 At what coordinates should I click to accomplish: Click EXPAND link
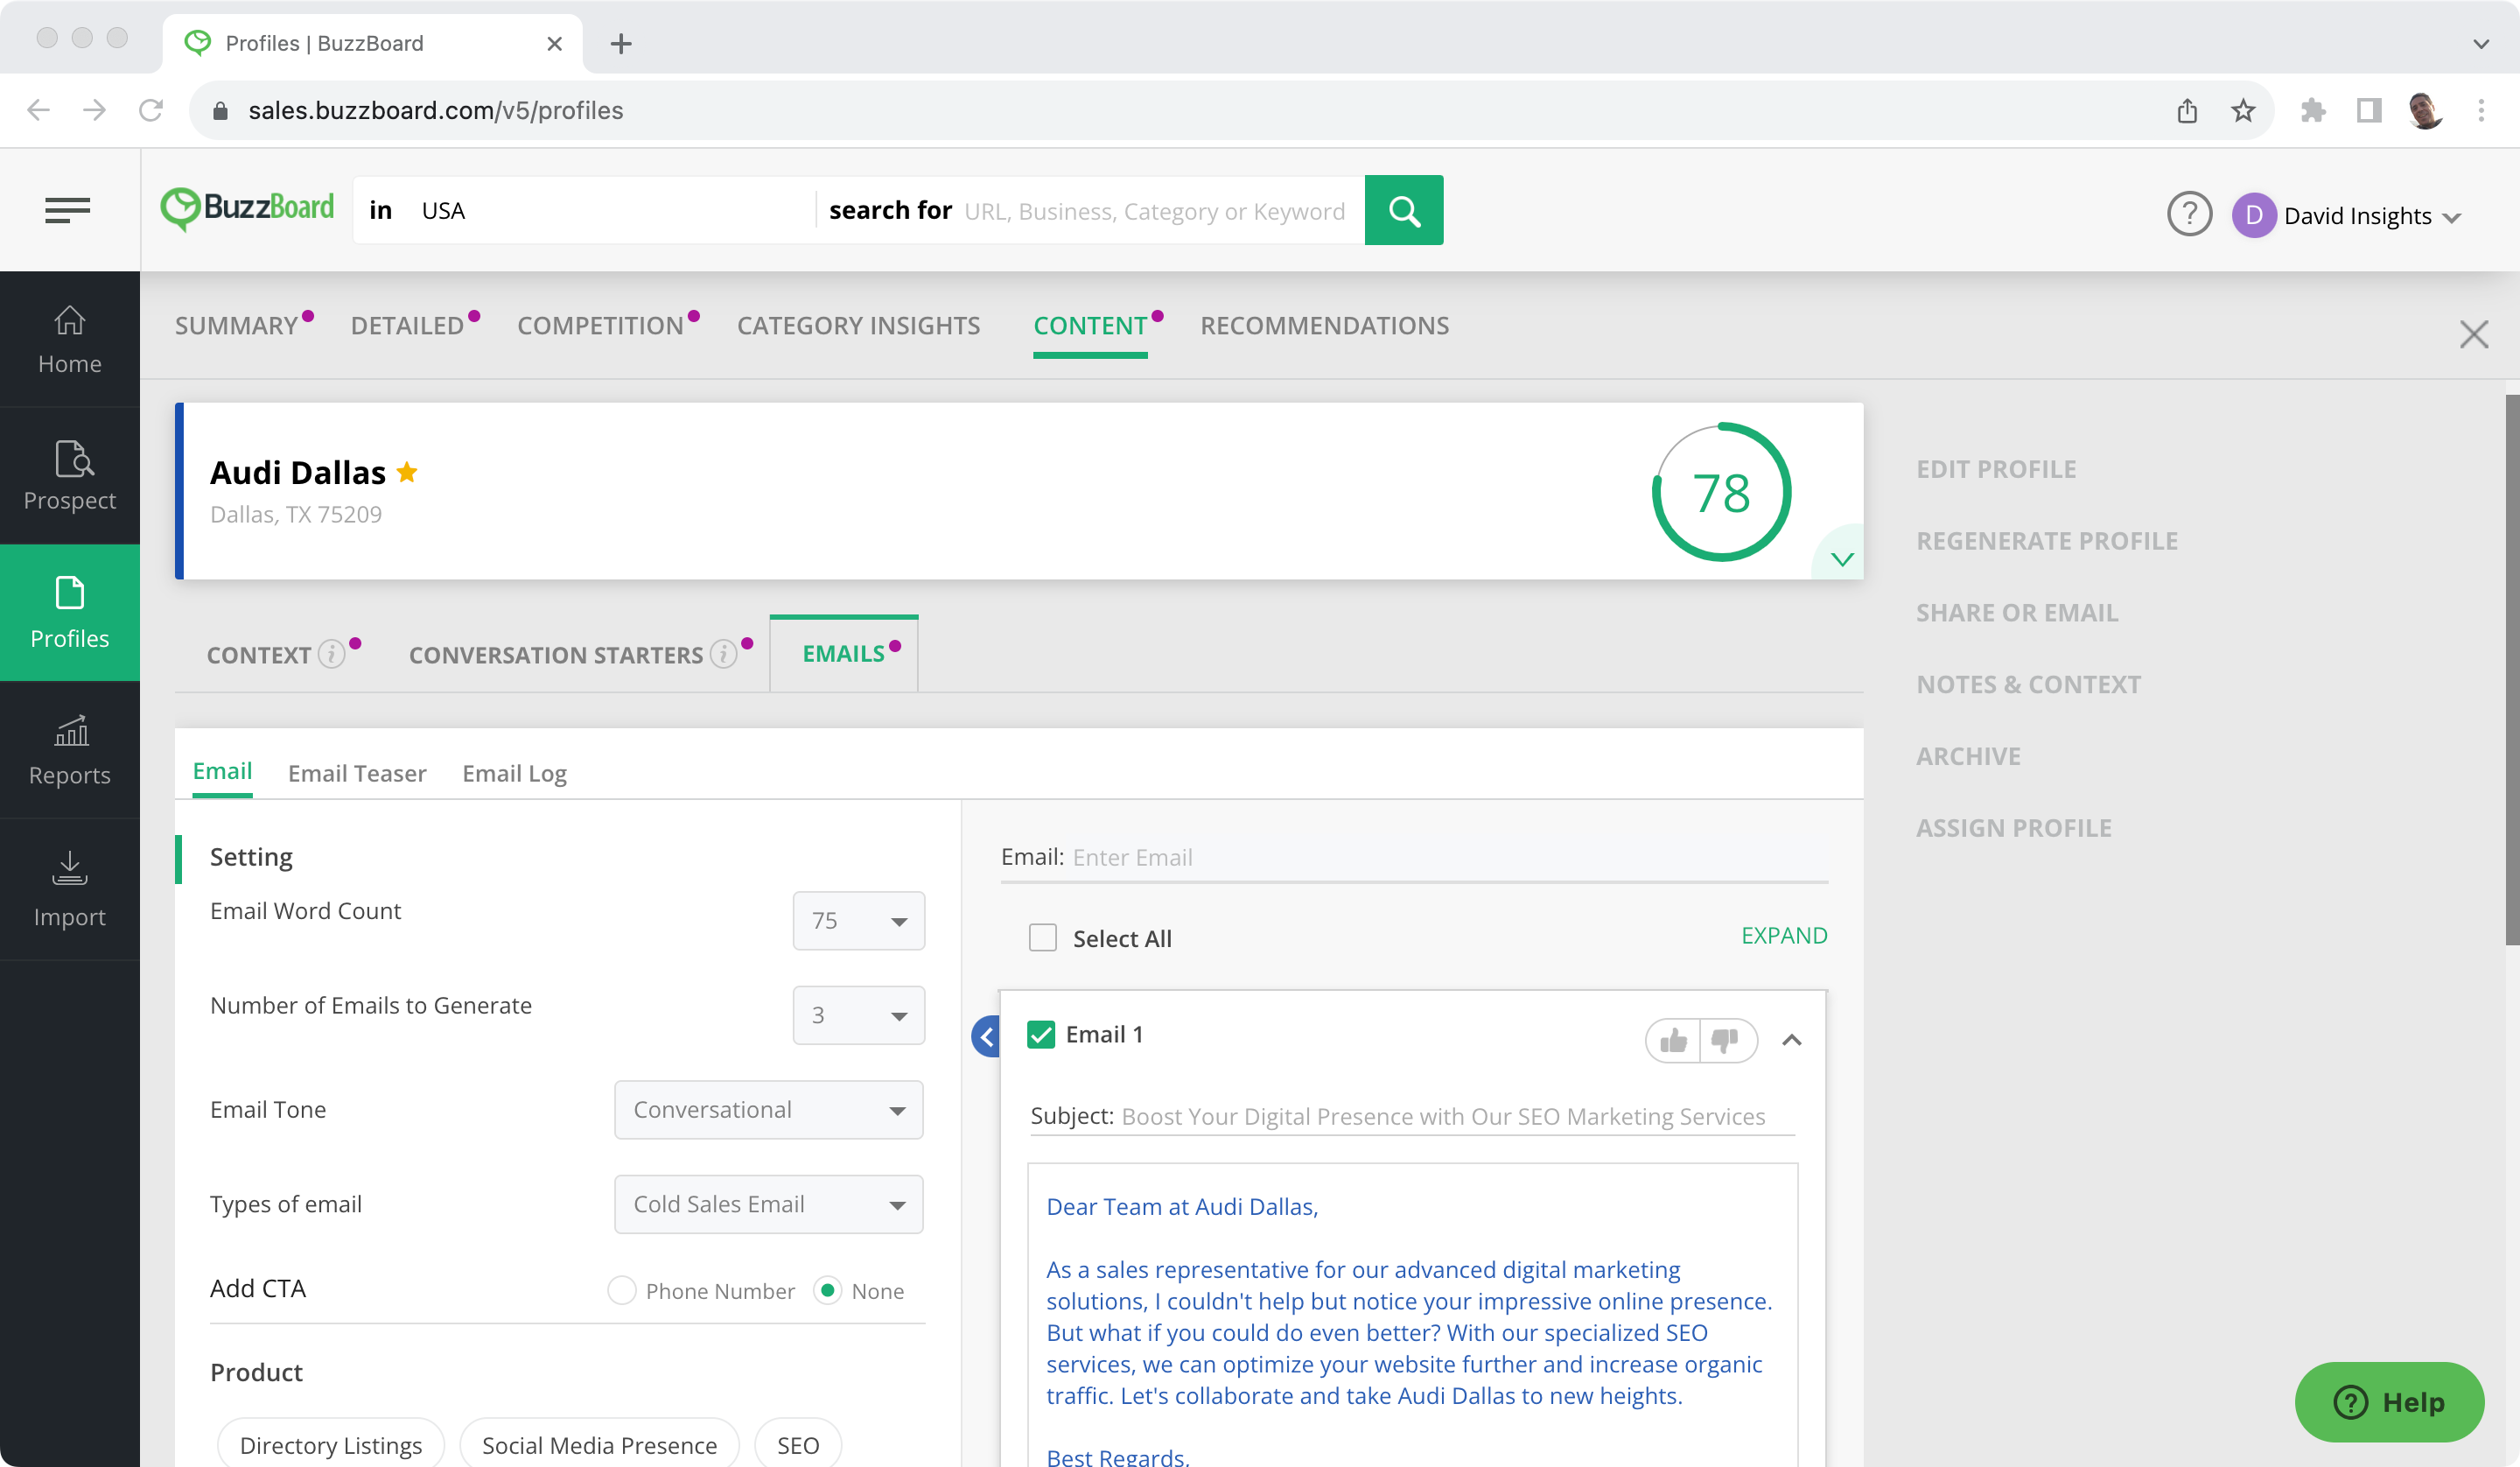click(x=1784, y=935)
